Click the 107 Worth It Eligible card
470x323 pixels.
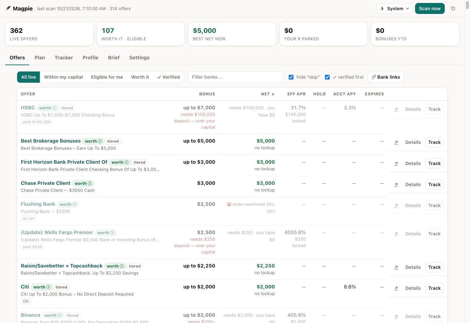[140, 34]
